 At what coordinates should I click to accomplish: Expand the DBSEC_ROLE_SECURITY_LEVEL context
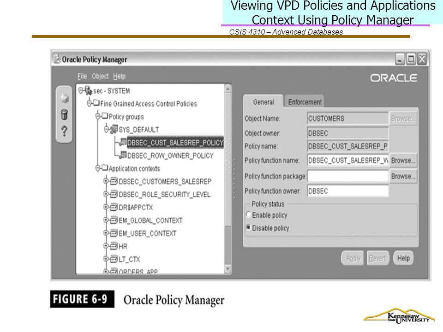tap(106, 194)
